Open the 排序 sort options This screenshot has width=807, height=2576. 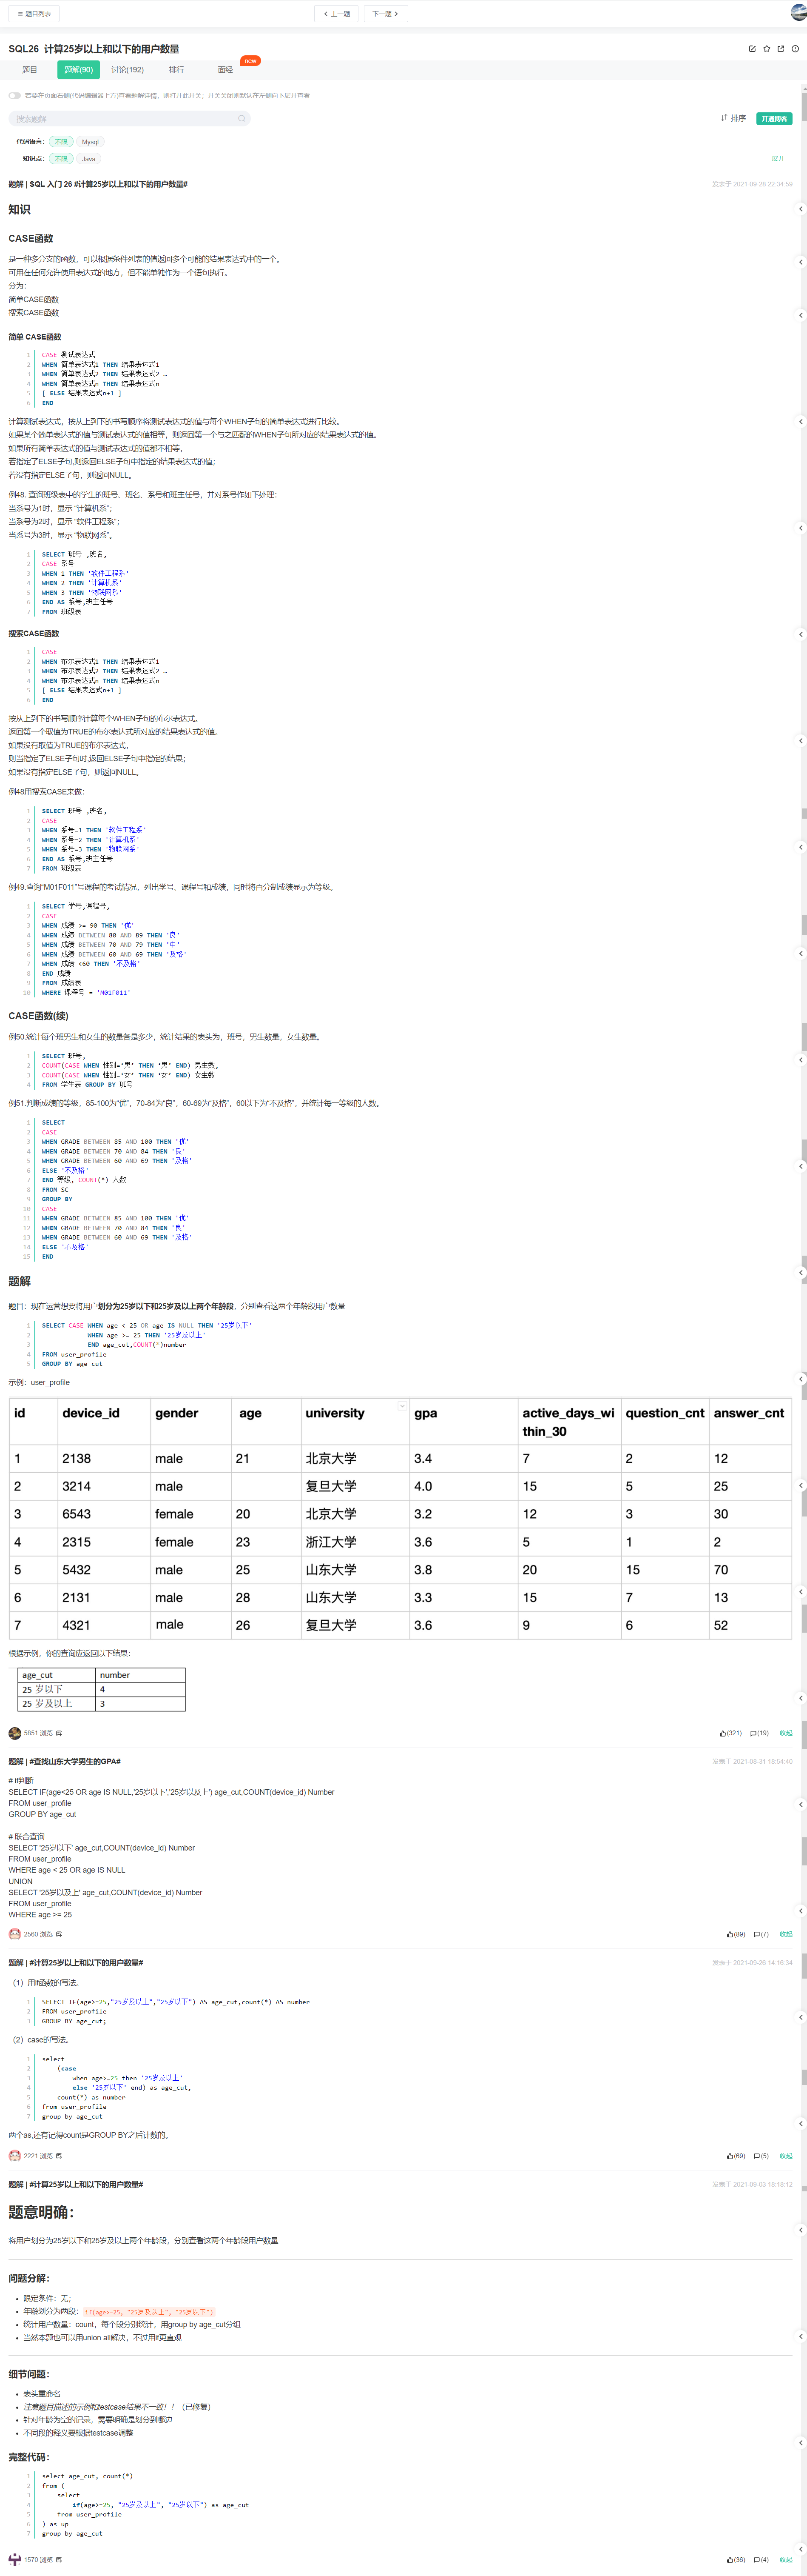pyautogui.click(x=733, y=118)
